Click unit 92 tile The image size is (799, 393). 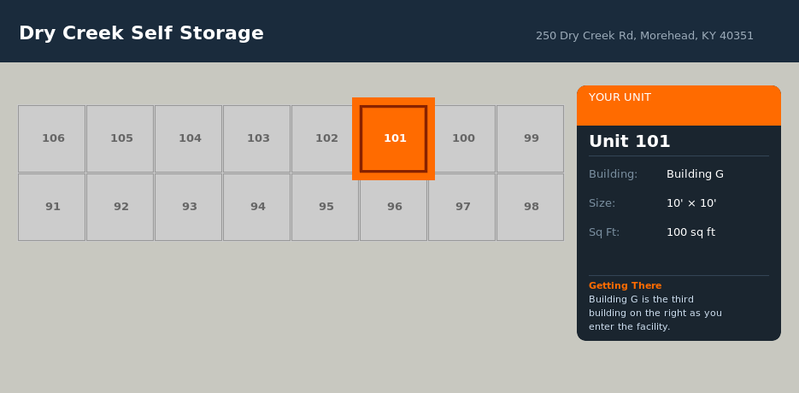tap(120, 207)
